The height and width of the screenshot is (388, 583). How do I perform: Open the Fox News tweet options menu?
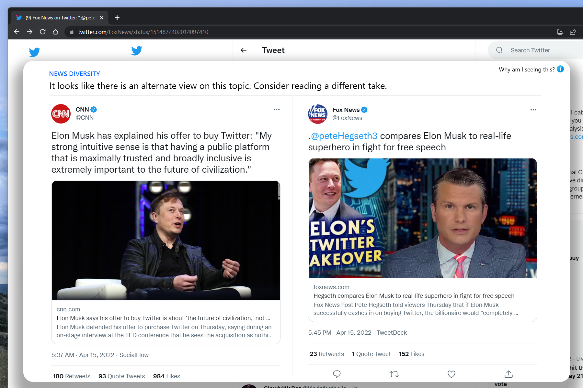[x=533, y=110]
